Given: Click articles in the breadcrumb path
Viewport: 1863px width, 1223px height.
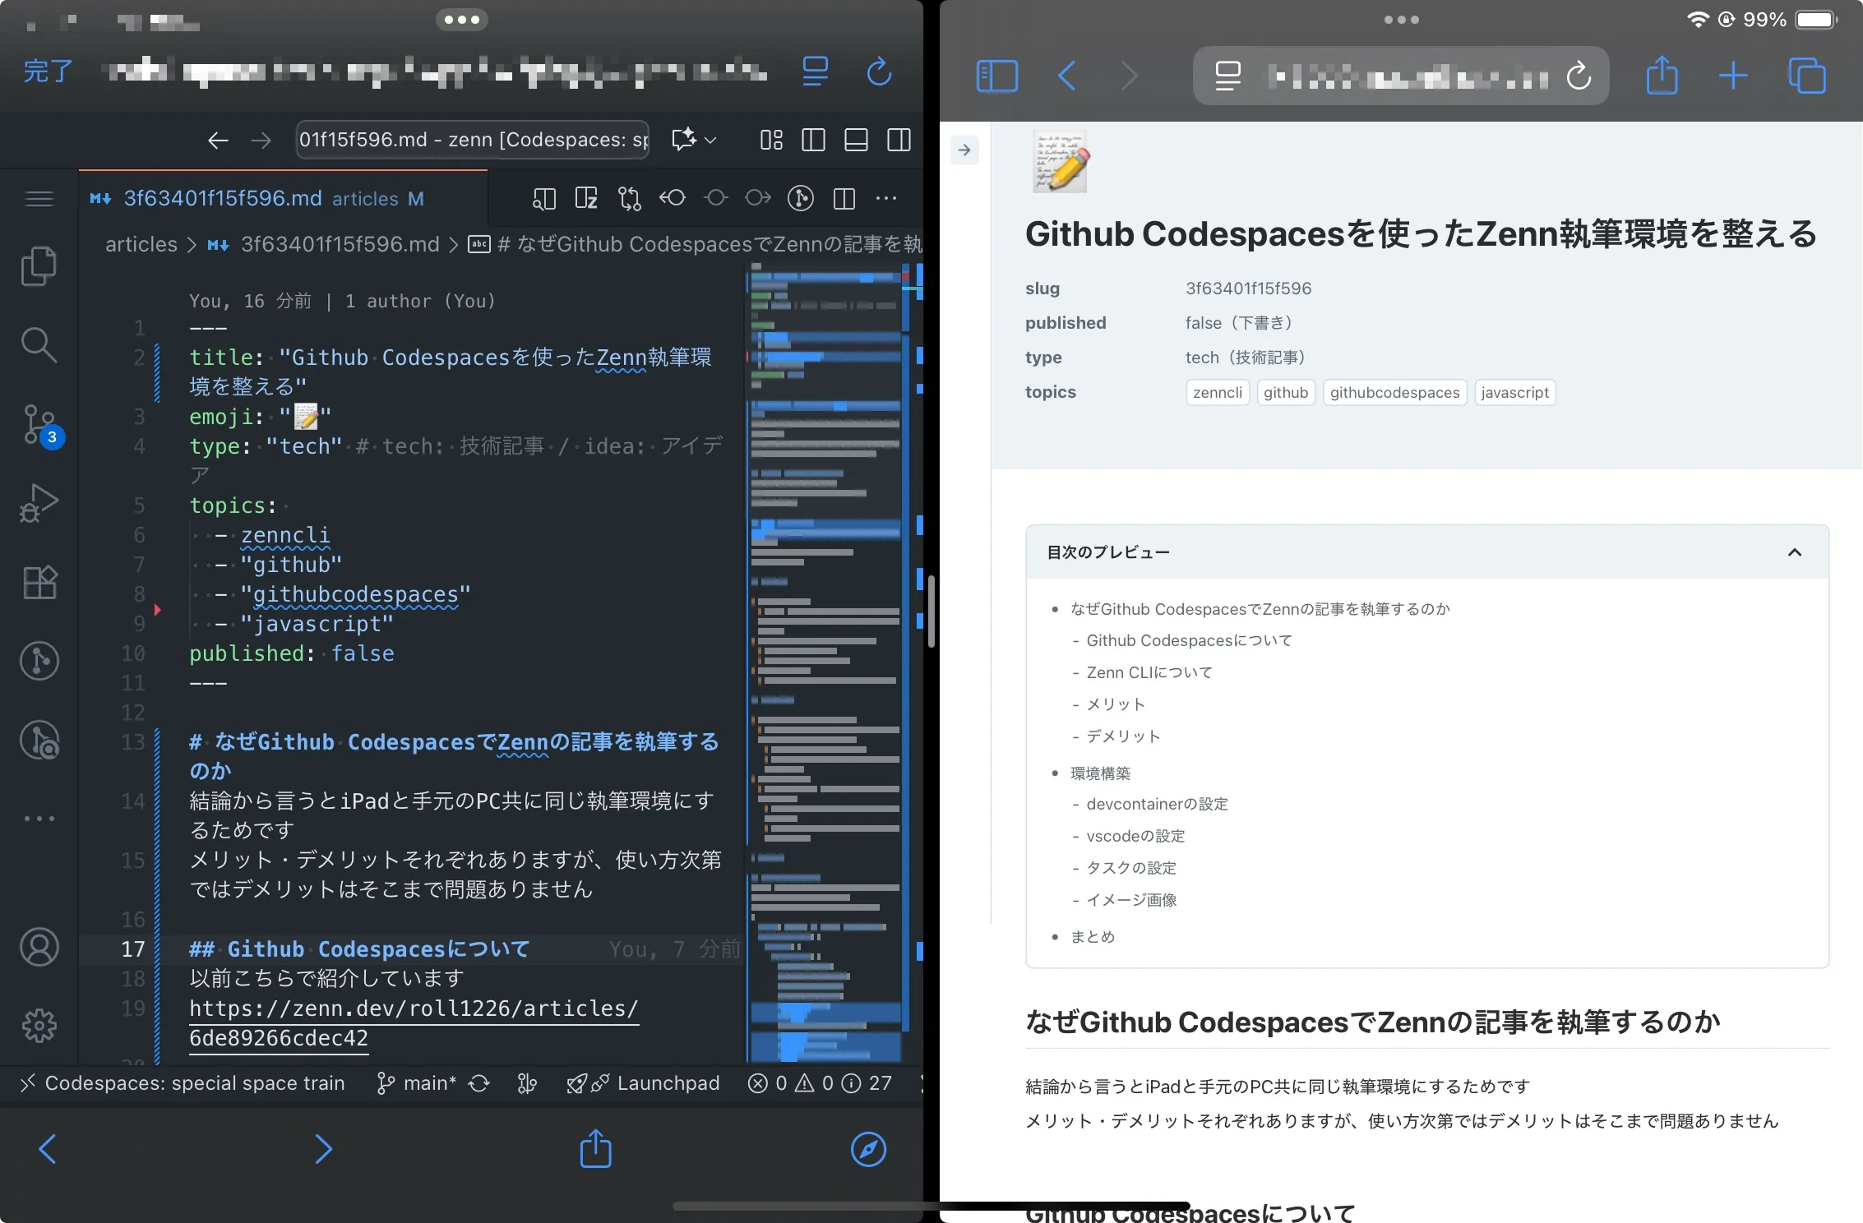Looking at the screenshot, I should [141, 244].
